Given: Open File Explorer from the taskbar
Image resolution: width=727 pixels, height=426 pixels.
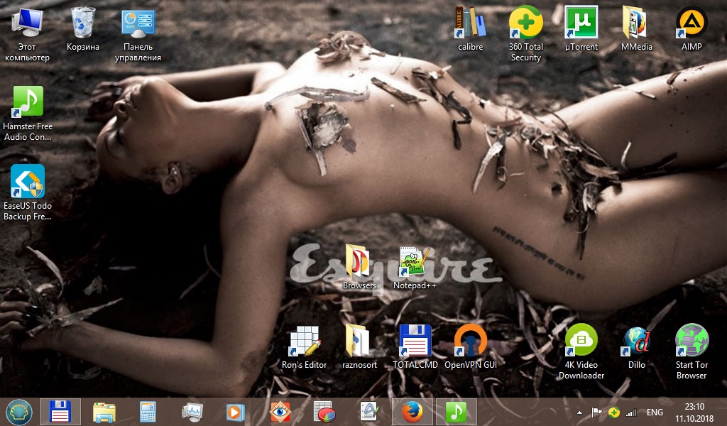Looking at the screenshot, I should [x=104, y=412].
